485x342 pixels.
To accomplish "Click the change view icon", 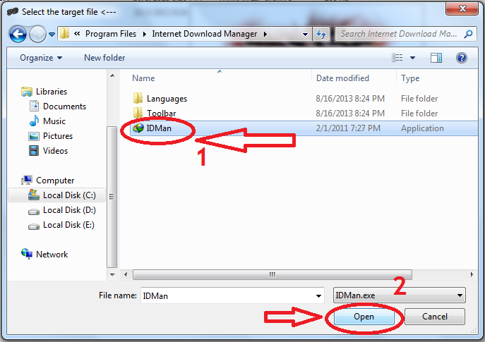I will [397, 58].
